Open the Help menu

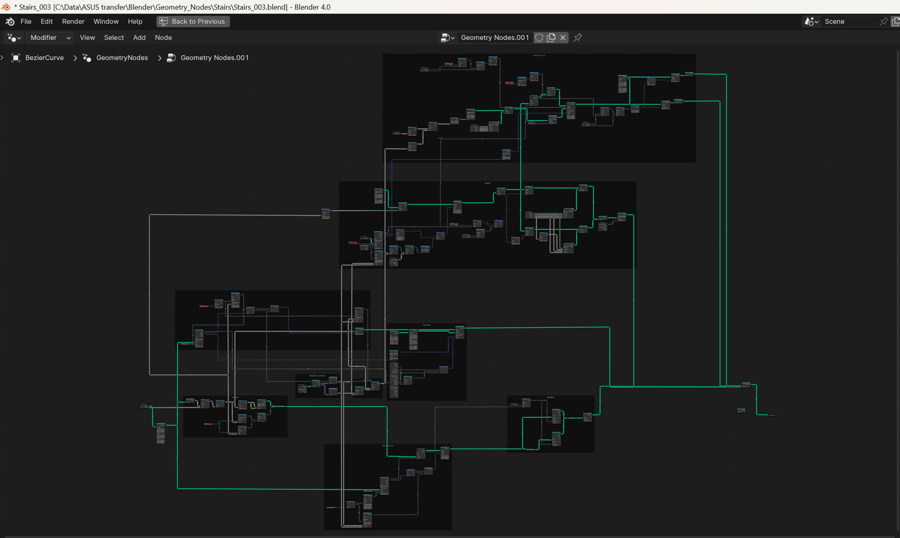click(x=135, y=22)
